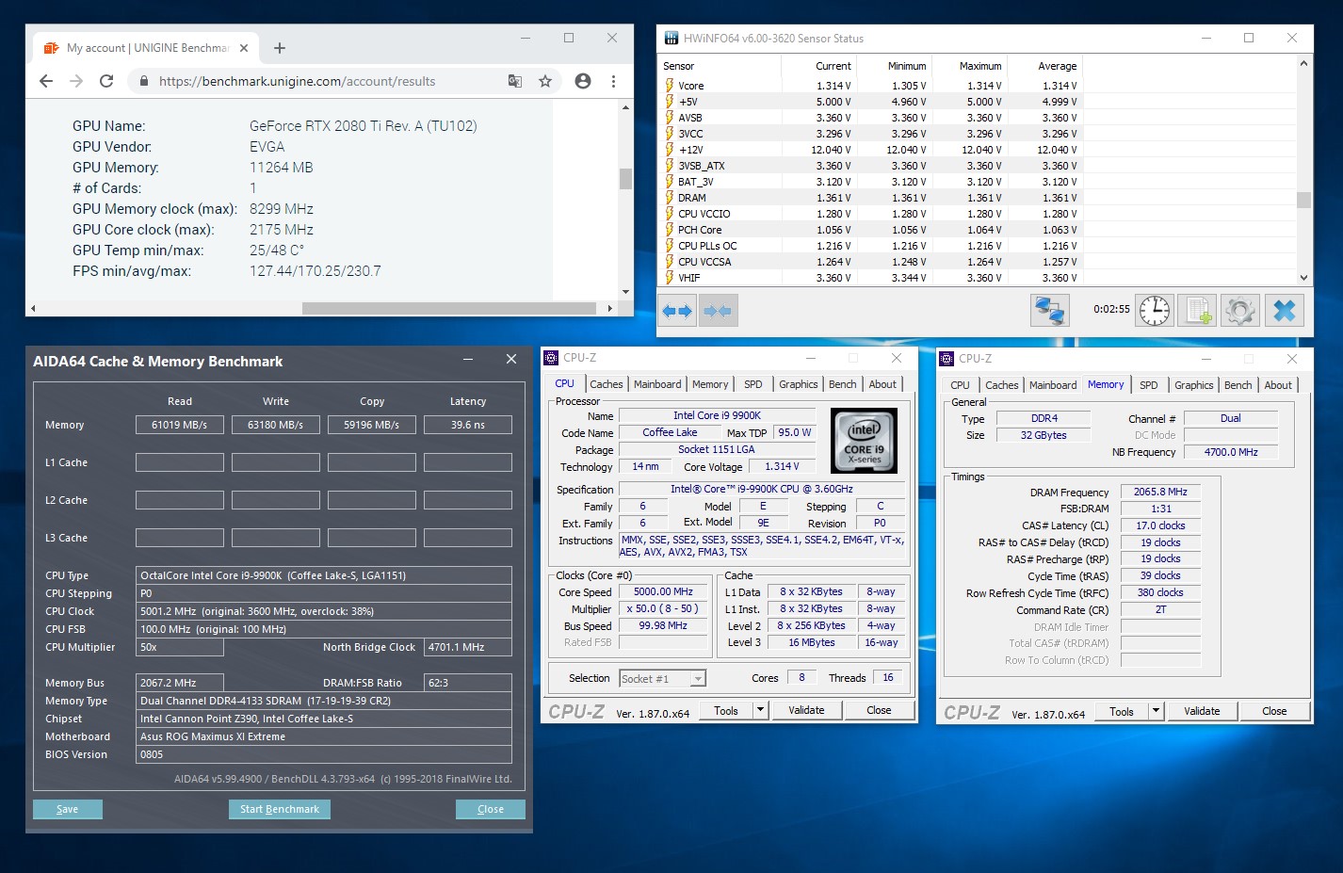The width and height of the screenshot is (1343, 873).
Task: Click the left CPU-Z window title icon
Action: [552, 358]
